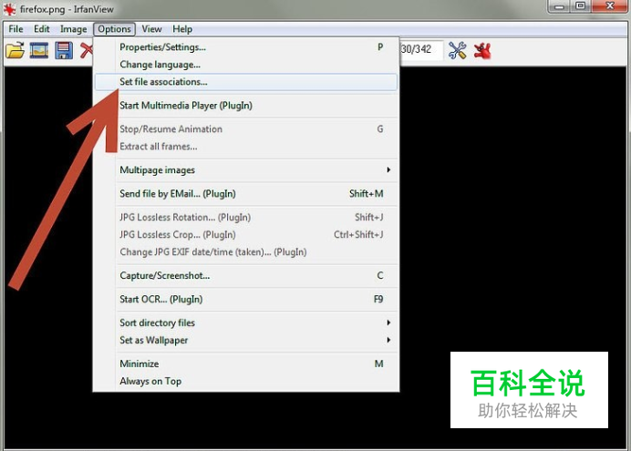Minimize the IrfanView window
Screen dimensions: 631x451
[559, 6]
